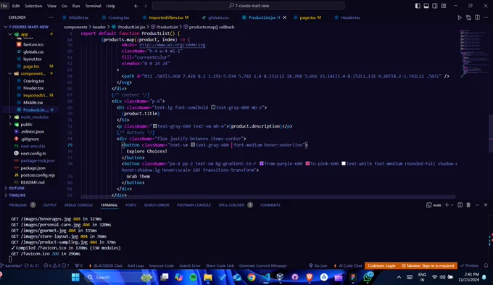Open terminal profile dropdown arrow

click(452, 205)
